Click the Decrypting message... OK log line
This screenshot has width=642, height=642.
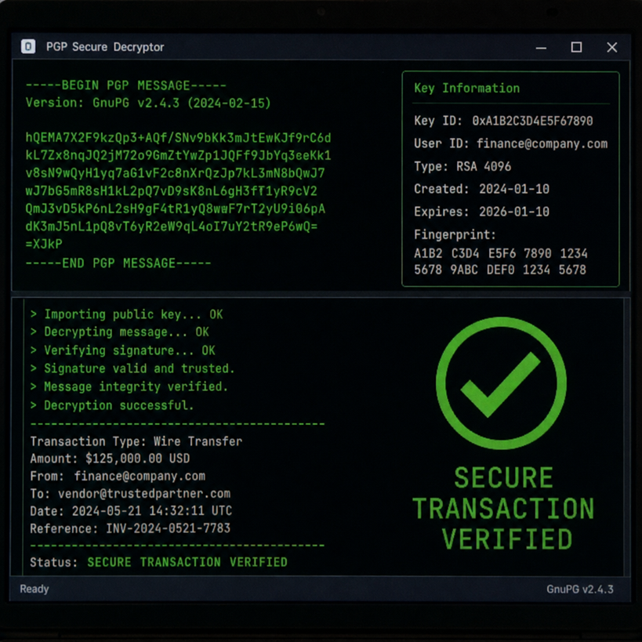120,332
